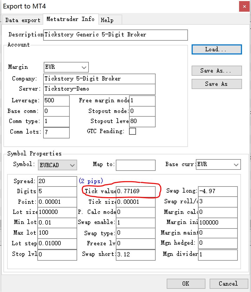Edit the Max lot field
251x292 pixels.
tap(57, 233)
